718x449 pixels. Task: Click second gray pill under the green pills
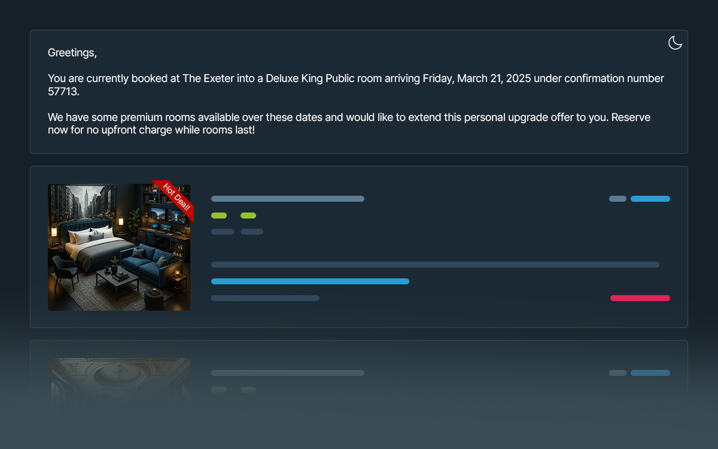[252, 232]
